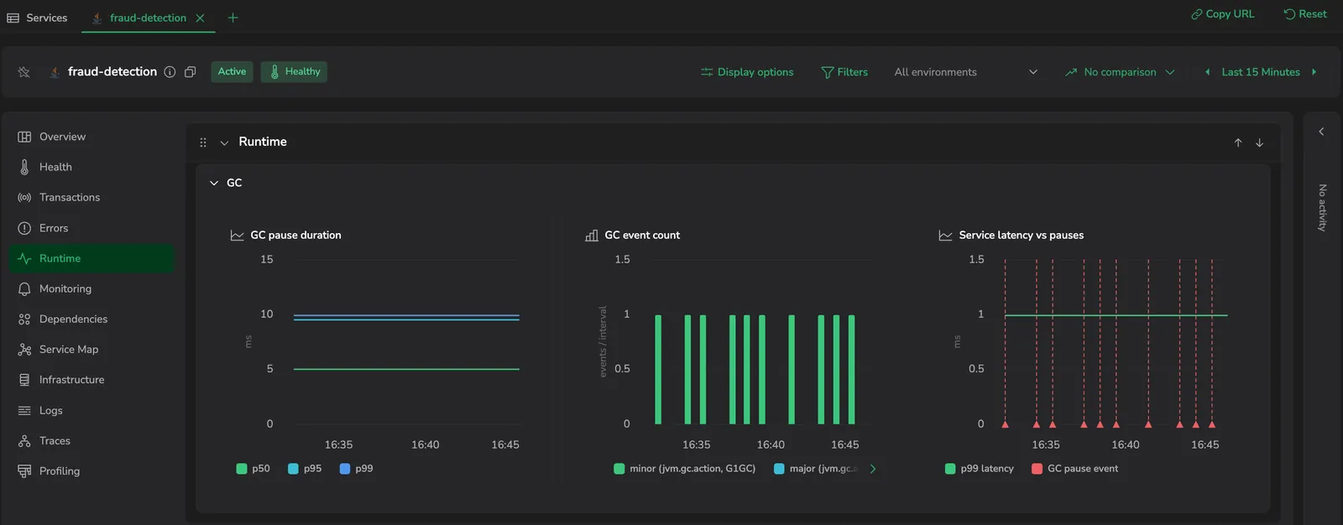This screenshot has height=525, width=1343.
Task: Click the Profiling icon in sidebar
Action: click(24, 470)
